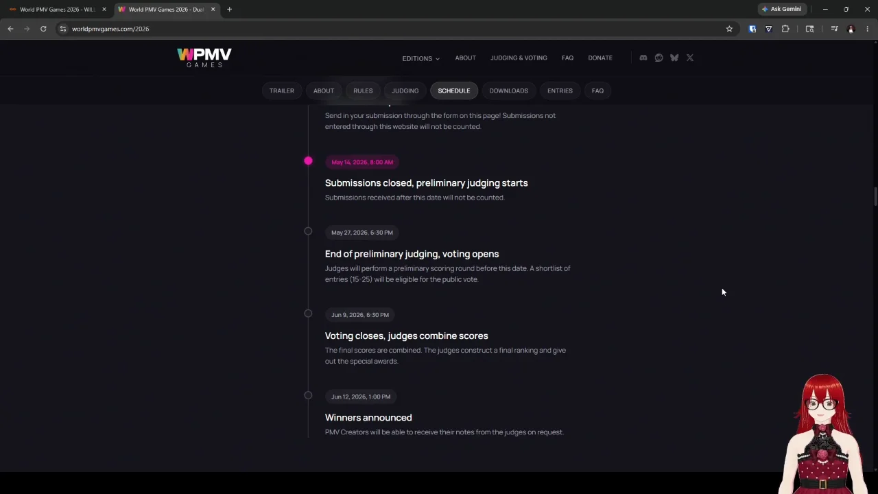This screenshot has width=878, height=494.
Task: Click the WPMV Games logo
Action: [204, 58]
